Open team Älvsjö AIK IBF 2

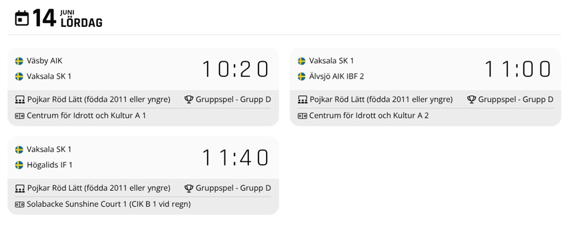coord(336,76)
